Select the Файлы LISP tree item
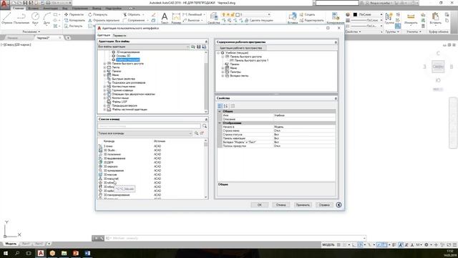This screenshot has height=258, width=458. coord(120,102)
